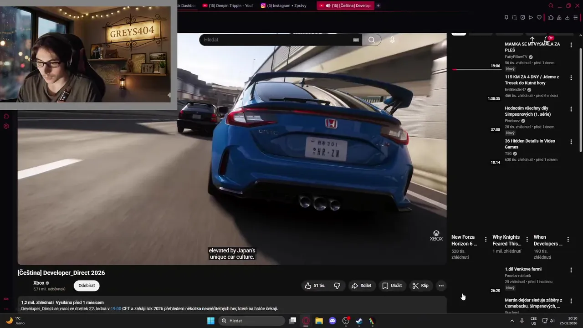
Task: Open 36 Hidden Details In Video Games
Action: pos(530,144)
